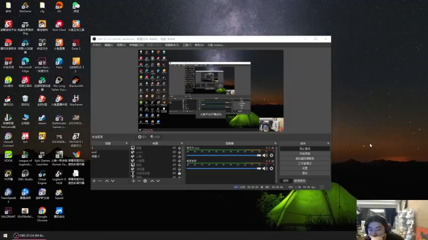Open Squad desktop shortcut
Image resolution: width=428 pixels, height=240 pixels.
[x=59, y=194]
